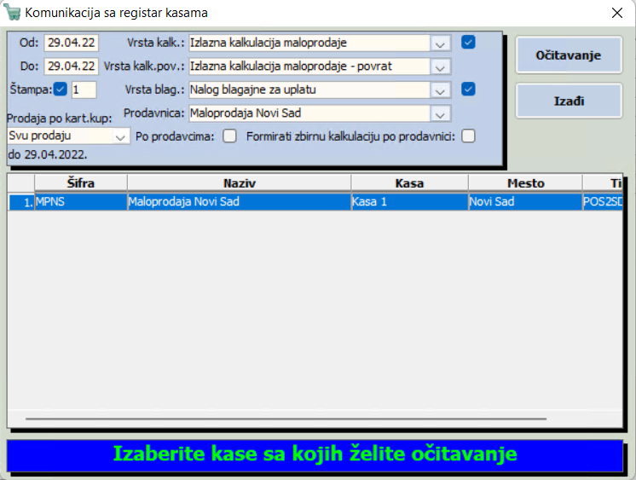This screenshot has width=636, height=480.
Task: Select the MPNS cell in the table
Action: [x=81, y=202]
